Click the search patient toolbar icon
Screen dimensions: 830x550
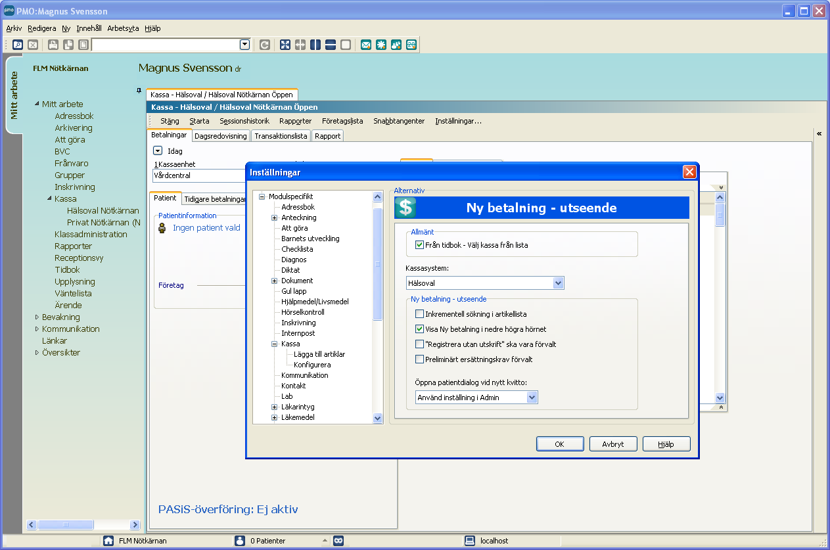pyautogui.click(x=18, y=45)
